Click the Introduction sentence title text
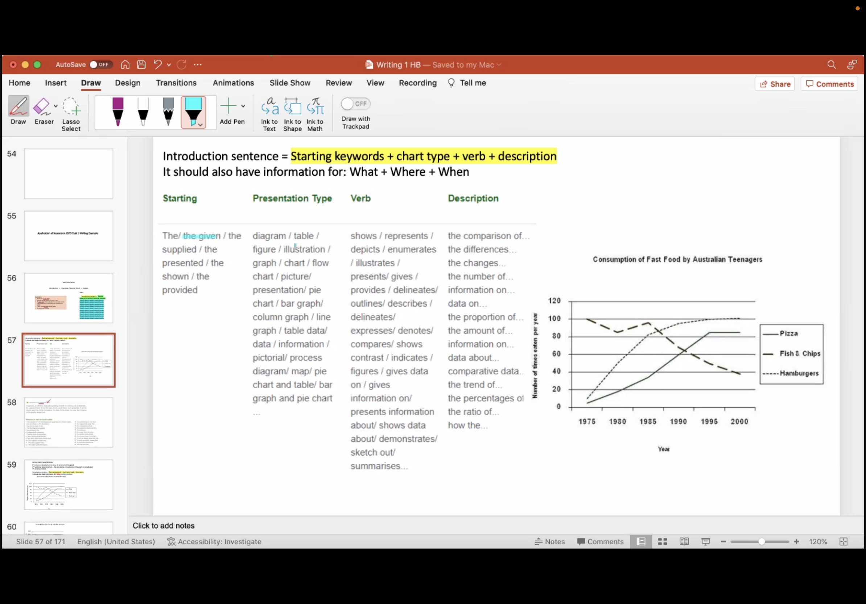Viewport: 866px width, 604px height. click(x=359, y=156)
